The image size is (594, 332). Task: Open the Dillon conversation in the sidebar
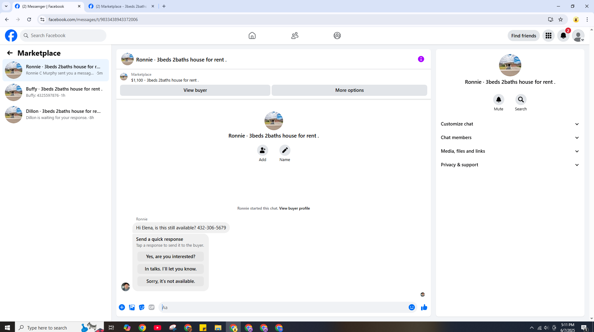point(56,115)
